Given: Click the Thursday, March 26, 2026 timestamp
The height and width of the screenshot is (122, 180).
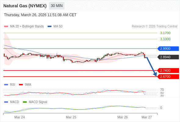Looking at the screenshot, I should [40, 15].
